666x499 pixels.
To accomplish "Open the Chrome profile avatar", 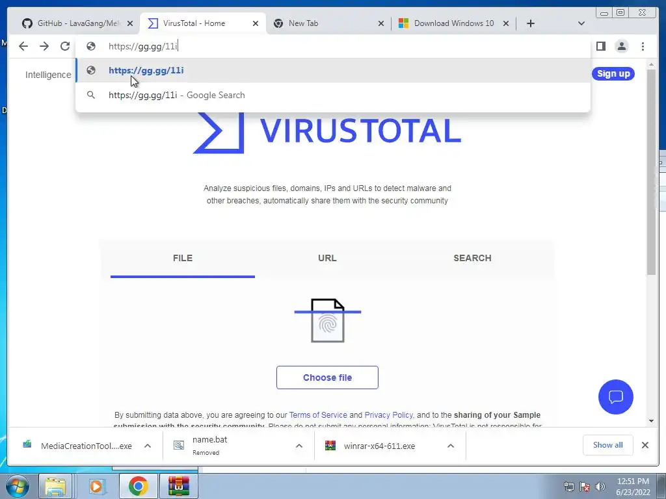I will 621,46.
